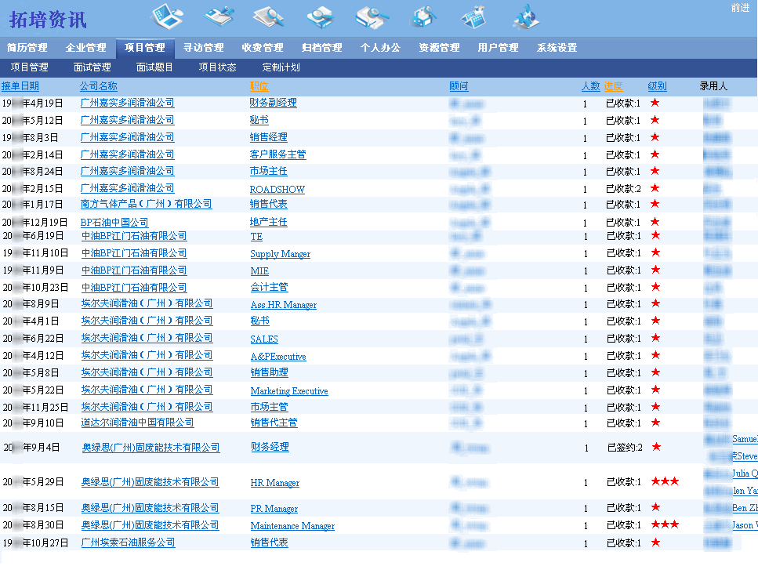Image resolution: width=758 pixels, height=566 pixels.
Task: Click the three-star rating in Maintenance Manager row
Action: coord(666,524)
